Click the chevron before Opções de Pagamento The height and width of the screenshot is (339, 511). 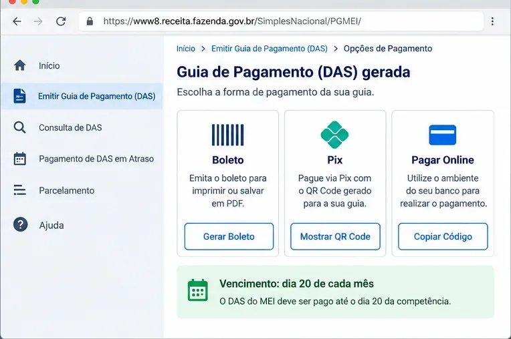336,49
